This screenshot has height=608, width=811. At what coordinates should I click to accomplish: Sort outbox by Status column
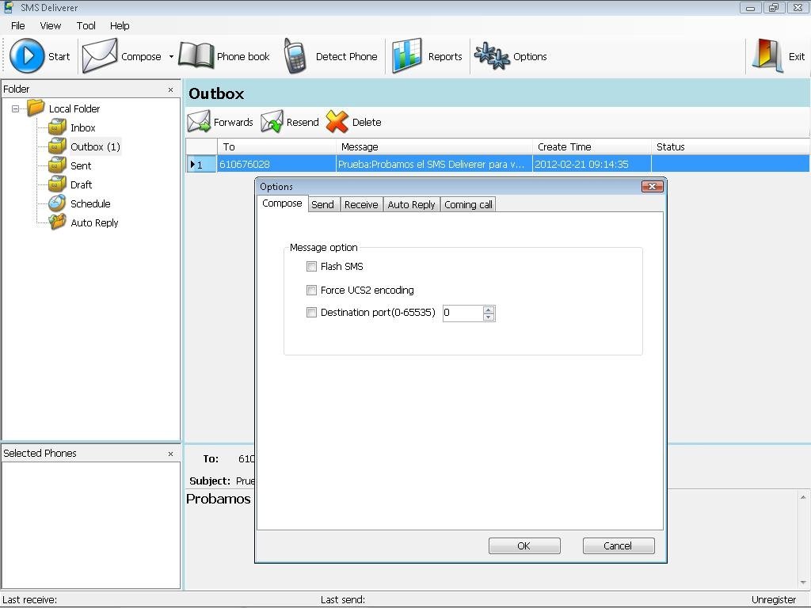(x=730, y=146)
